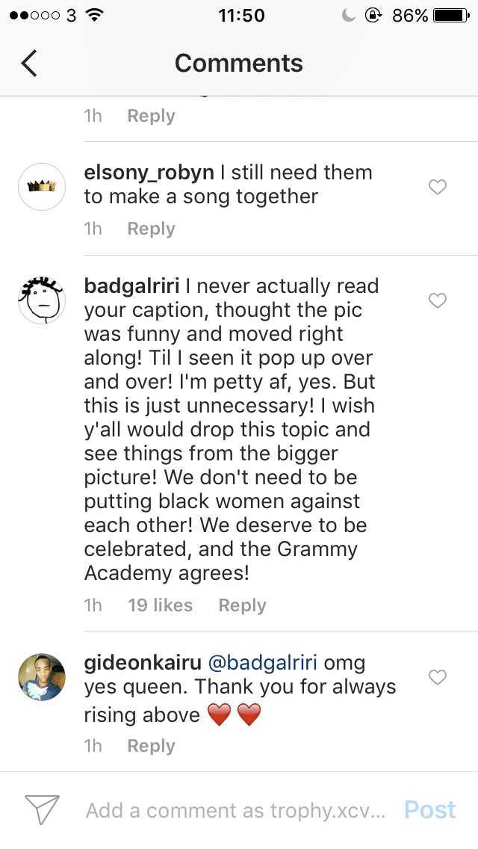Focus the Add a comment field
Screen dimensions: 478x849
235,811
